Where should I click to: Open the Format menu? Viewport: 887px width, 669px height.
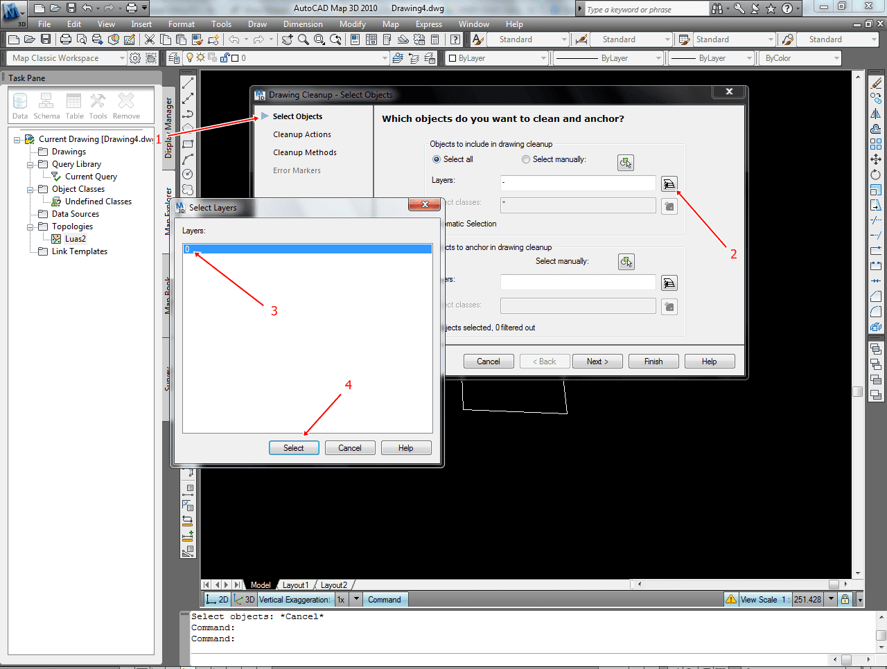click(x=182, y=24)
